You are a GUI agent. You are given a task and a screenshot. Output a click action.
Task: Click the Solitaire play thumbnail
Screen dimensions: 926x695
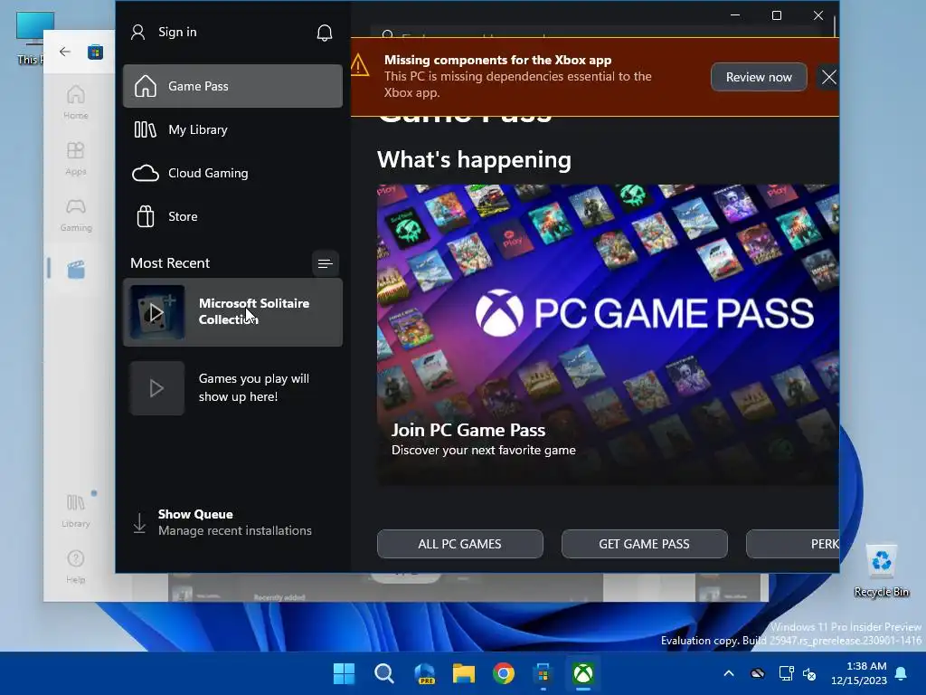pyautogui.click(x=157, y=312)
